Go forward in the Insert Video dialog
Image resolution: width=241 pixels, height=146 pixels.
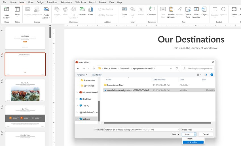(84, 68)
